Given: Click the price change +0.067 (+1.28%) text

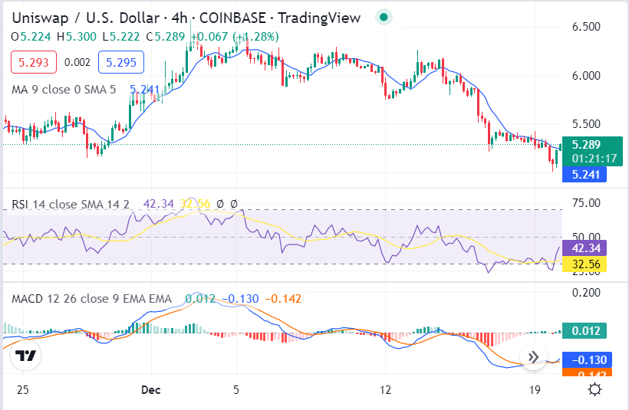Looking at the screenshot, I should [235, 37].
